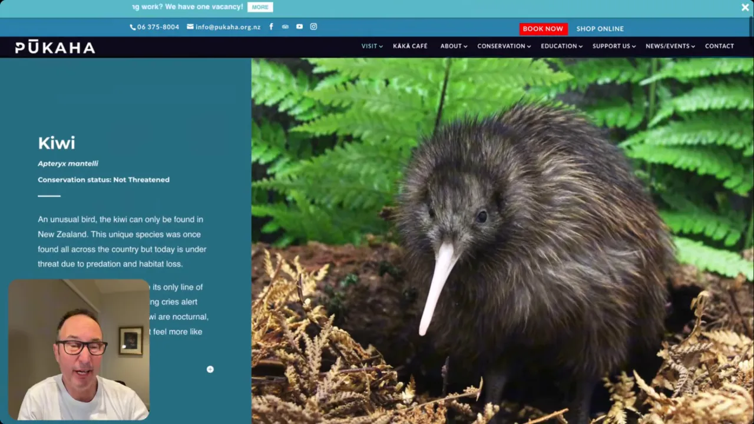The width and height of the screenshot is (754, 424).
Task: Click the Pūkaha logo
Action: pos(55,47)
